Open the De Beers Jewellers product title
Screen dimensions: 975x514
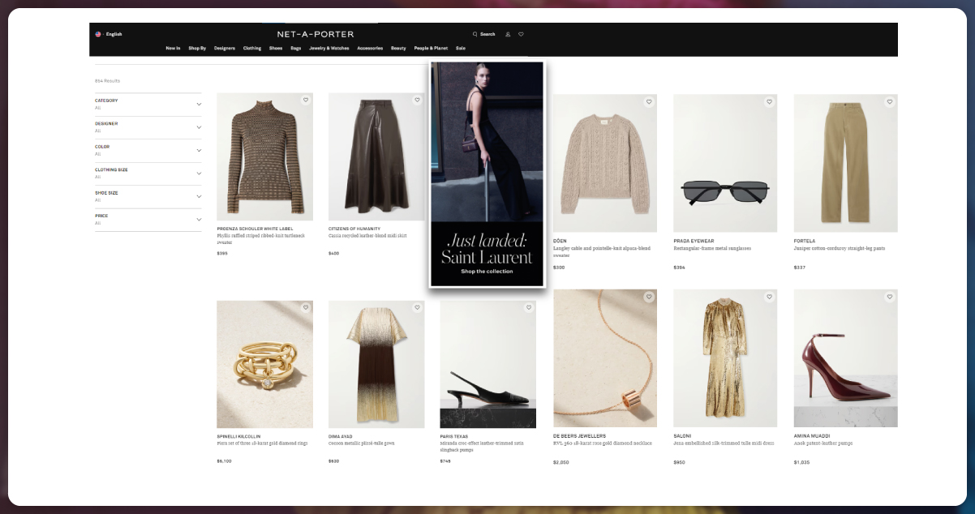579,436
